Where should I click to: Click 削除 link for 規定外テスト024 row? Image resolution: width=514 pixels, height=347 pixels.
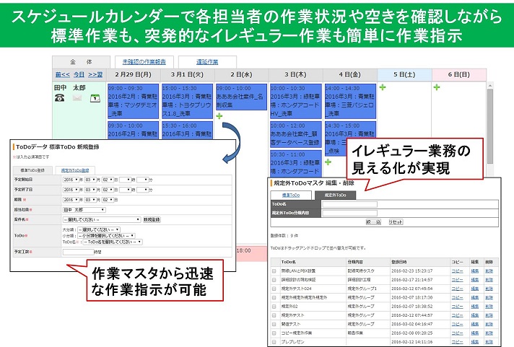[x=489, y=289]
